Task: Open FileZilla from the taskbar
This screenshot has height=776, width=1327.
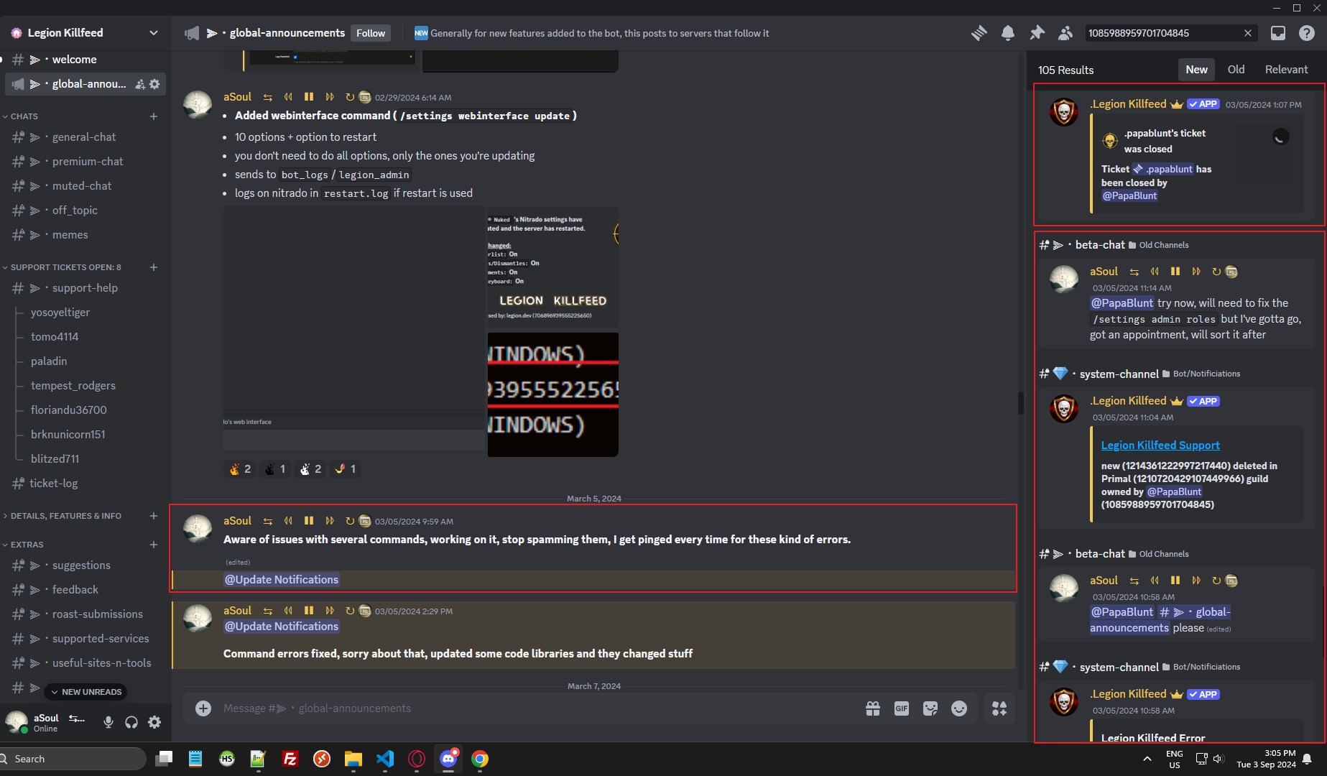Action: tap(290, 759)
